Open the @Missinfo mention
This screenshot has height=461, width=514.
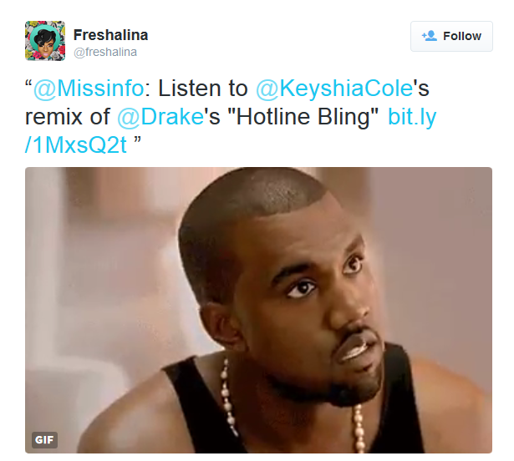click(x=89, y=89)
